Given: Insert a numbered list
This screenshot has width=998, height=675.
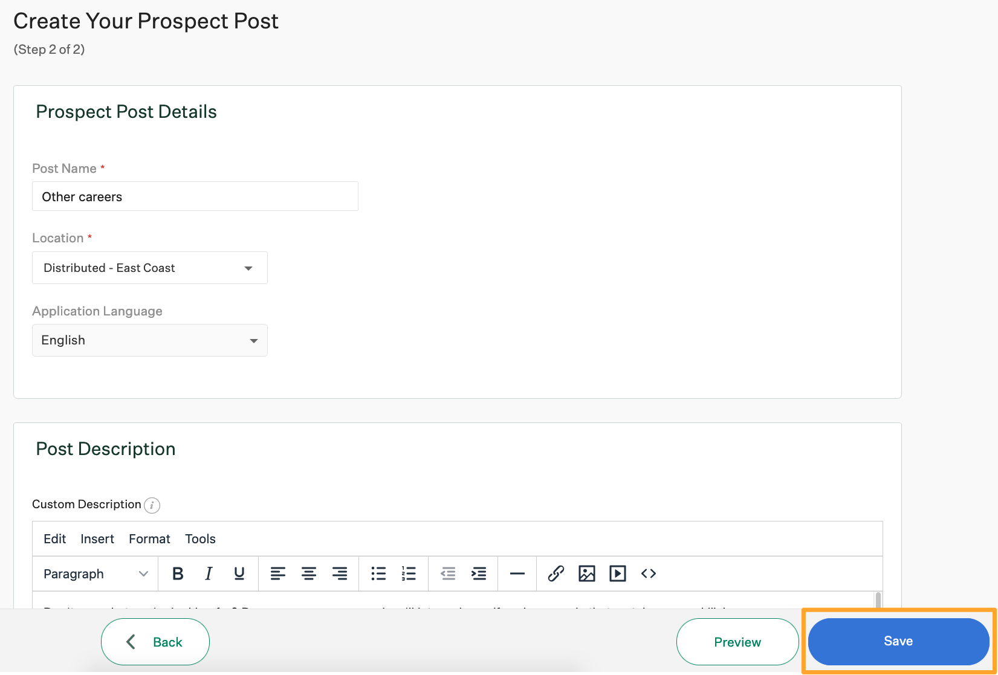Looking at the screenshot, I should (409, 573).
